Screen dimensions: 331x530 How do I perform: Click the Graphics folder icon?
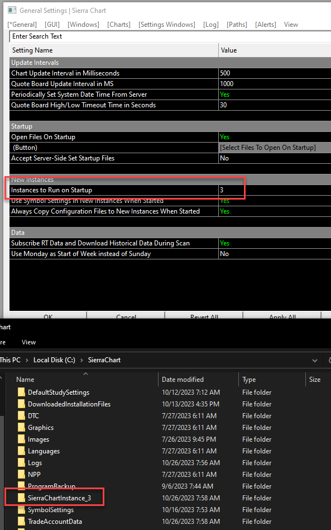click(21, 428)
